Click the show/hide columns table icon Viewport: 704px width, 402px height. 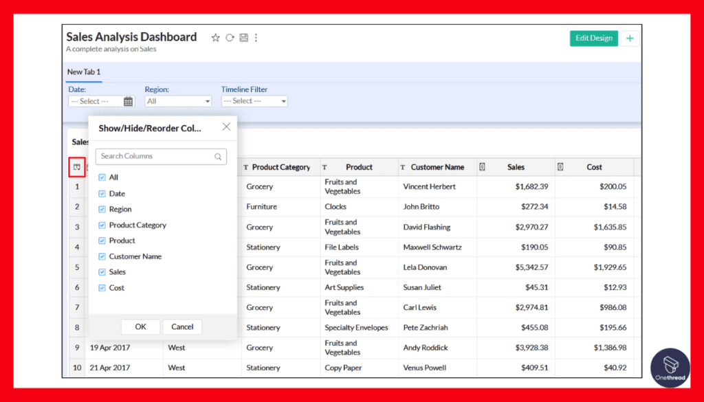coord(77,167)
